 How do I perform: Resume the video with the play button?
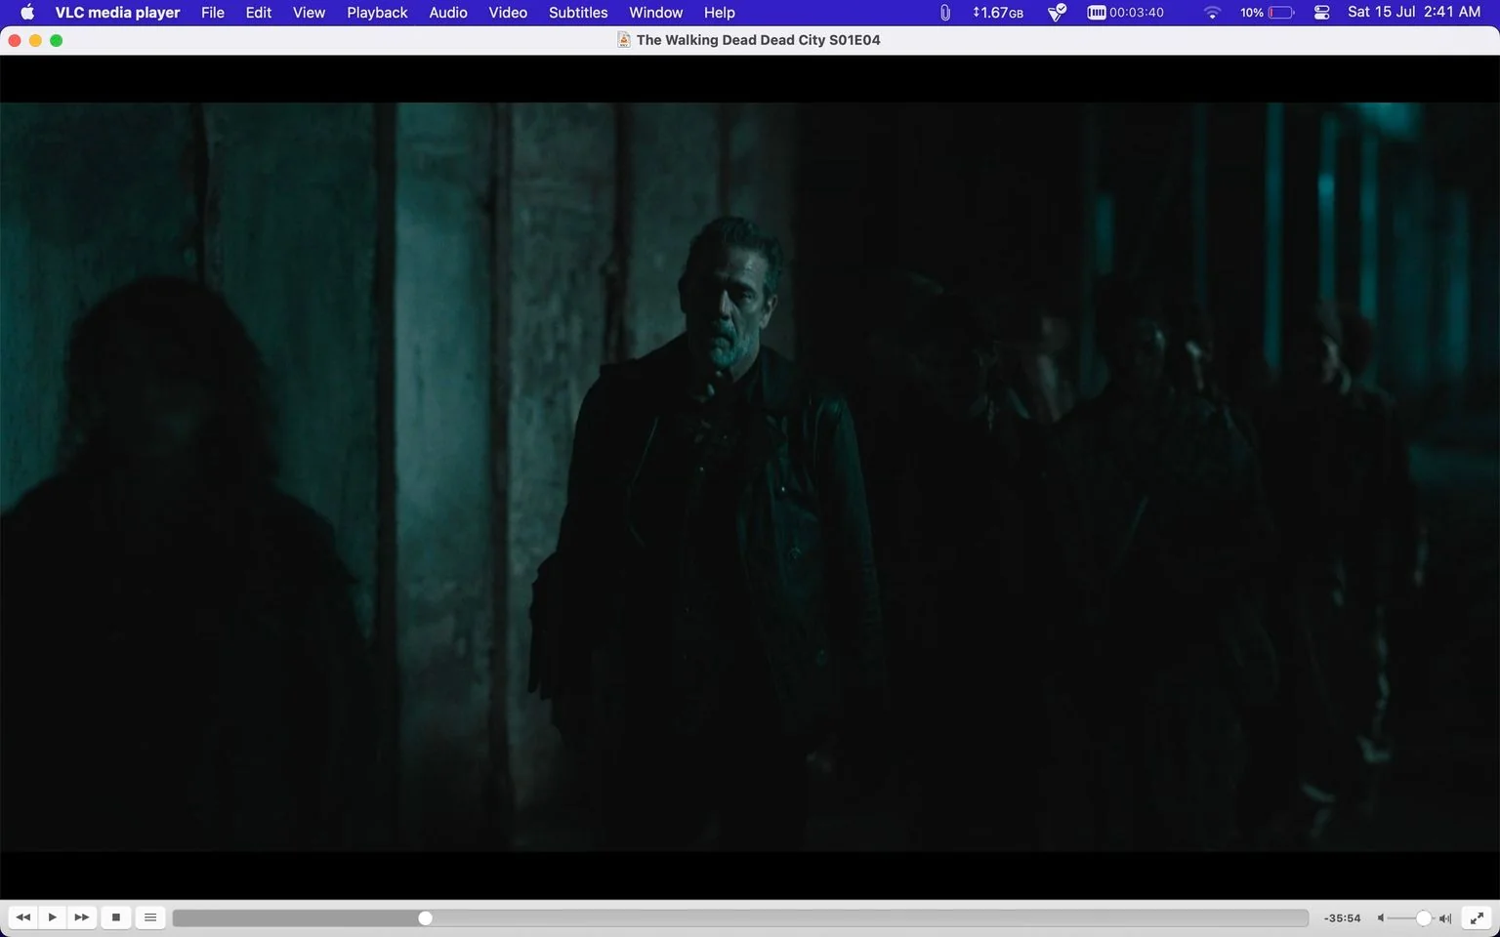53,917
